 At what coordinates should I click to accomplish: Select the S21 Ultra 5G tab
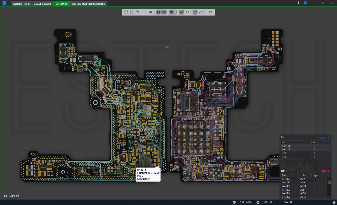(62, 4)
